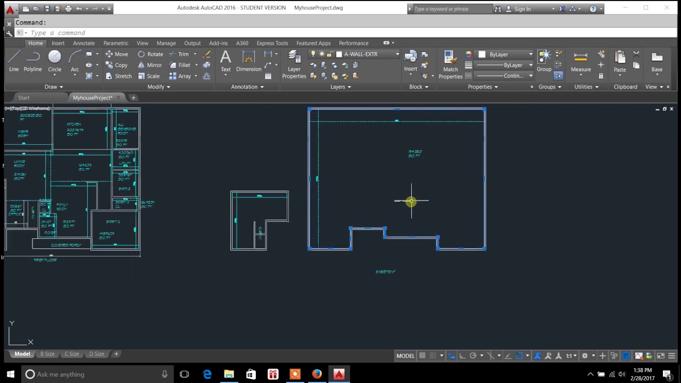Switch to the Parametric tab
Image resolution: width=681 pixels, height=383 pixels.
click(115, 43)
